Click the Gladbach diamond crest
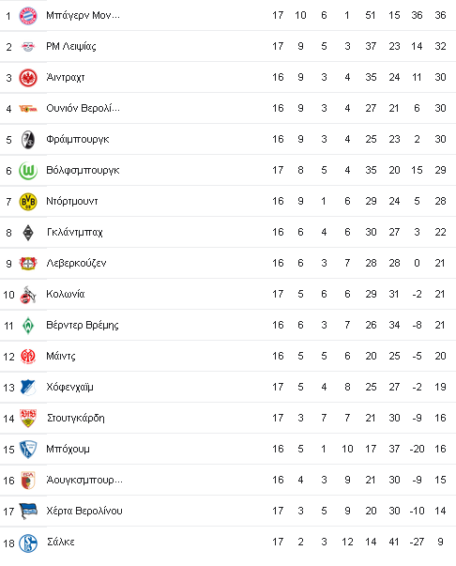456x566 pixels. click(28, 233)
